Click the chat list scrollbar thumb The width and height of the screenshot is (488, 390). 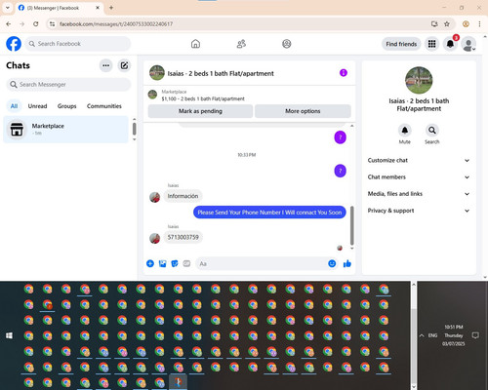point(134,129)
